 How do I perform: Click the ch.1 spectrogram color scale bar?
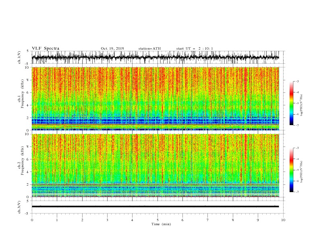291,103
